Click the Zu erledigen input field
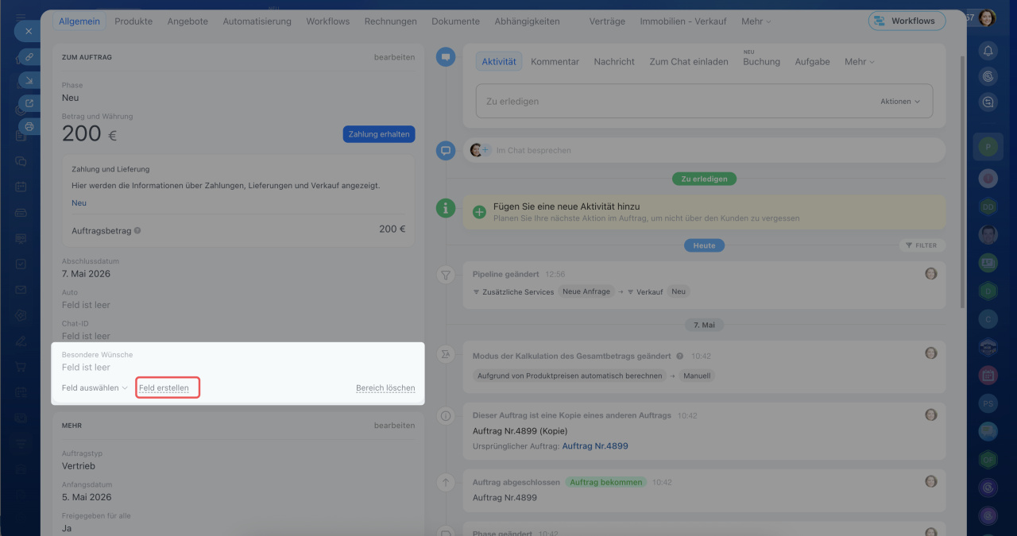The image size is (1017, 536). (x=704, y=102)
